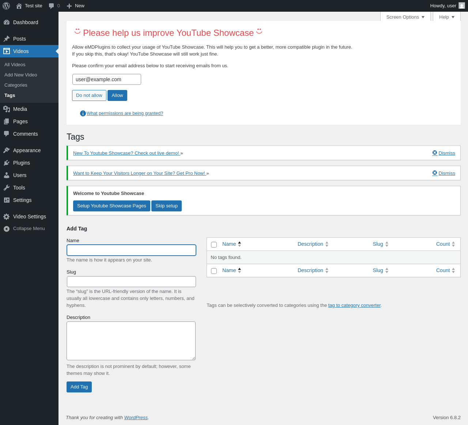Select Add New Video in sidebar
This screenshot has width=468, height=425.
tap(20, 75)
